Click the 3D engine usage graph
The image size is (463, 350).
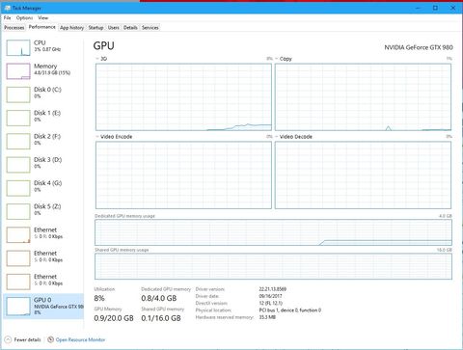(183, 97)
